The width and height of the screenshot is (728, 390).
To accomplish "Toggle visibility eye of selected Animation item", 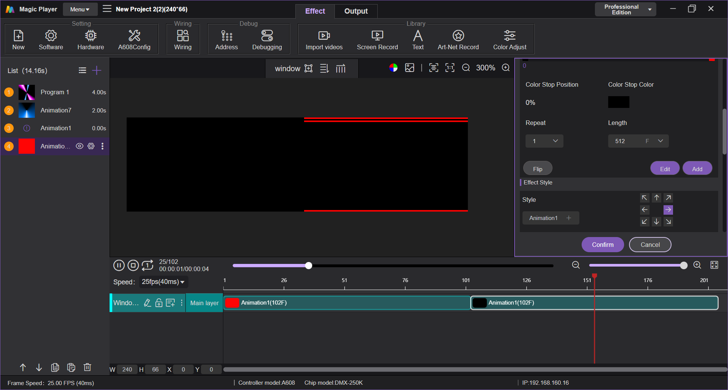I will click(79, 146).
